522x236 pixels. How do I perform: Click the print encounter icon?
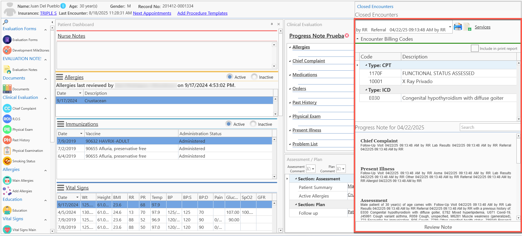tap(458, 27)
